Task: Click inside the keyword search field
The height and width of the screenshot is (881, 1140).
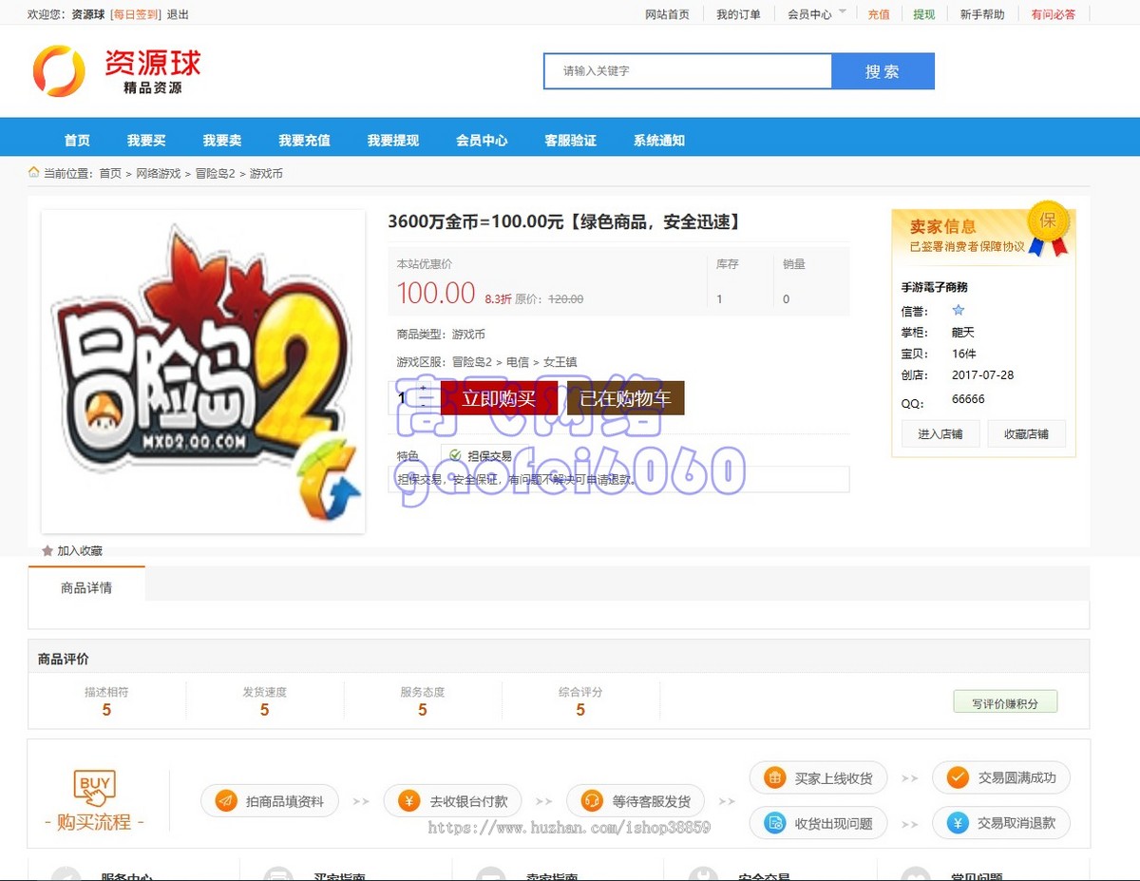Action: (688, 71)
